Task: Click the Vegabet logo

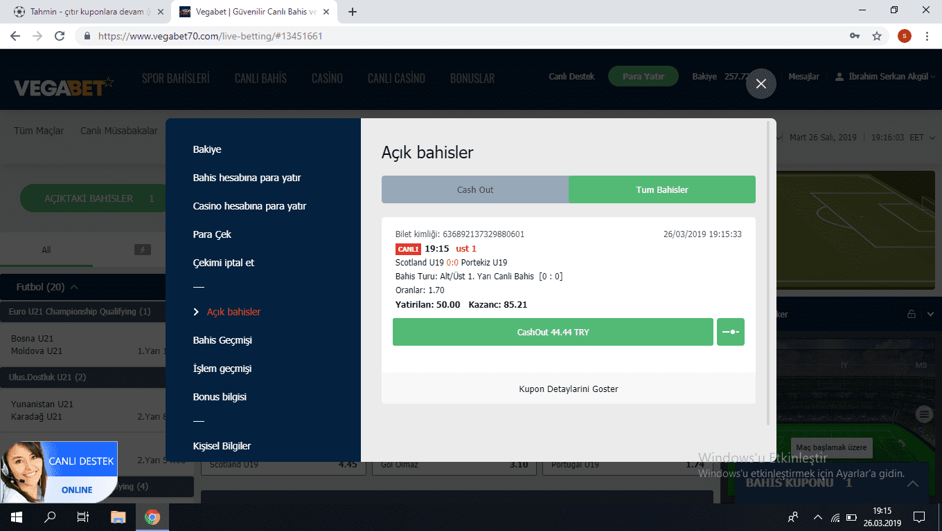Action: [x=64, y=87]
